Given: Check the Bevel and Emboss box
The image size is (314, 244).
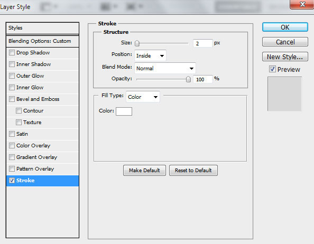Looking at the screenshot, I should click(12, 99).
